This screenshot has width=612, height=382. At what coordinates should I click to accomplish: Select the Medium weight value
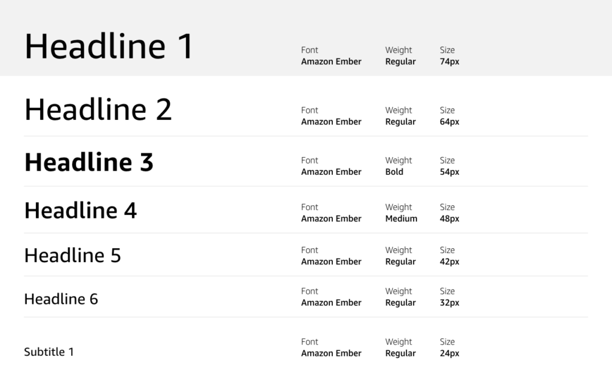click(401, 219)
